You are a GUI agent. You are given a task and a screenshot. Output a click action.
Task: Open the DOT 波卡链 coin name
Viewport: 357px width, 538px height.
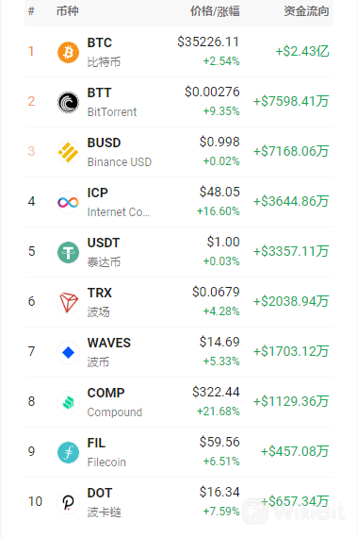click(104, 502)
